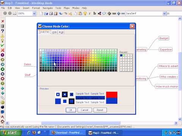The width and height of the screenshot is (182, 136).
Task: Pick the blue swatch under Recent
Action: coord(121,55)
